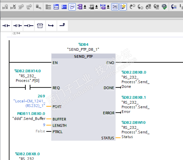Click the Send_Done output operand
Viewport: 183px width, 160px height.
click(135, 82)
